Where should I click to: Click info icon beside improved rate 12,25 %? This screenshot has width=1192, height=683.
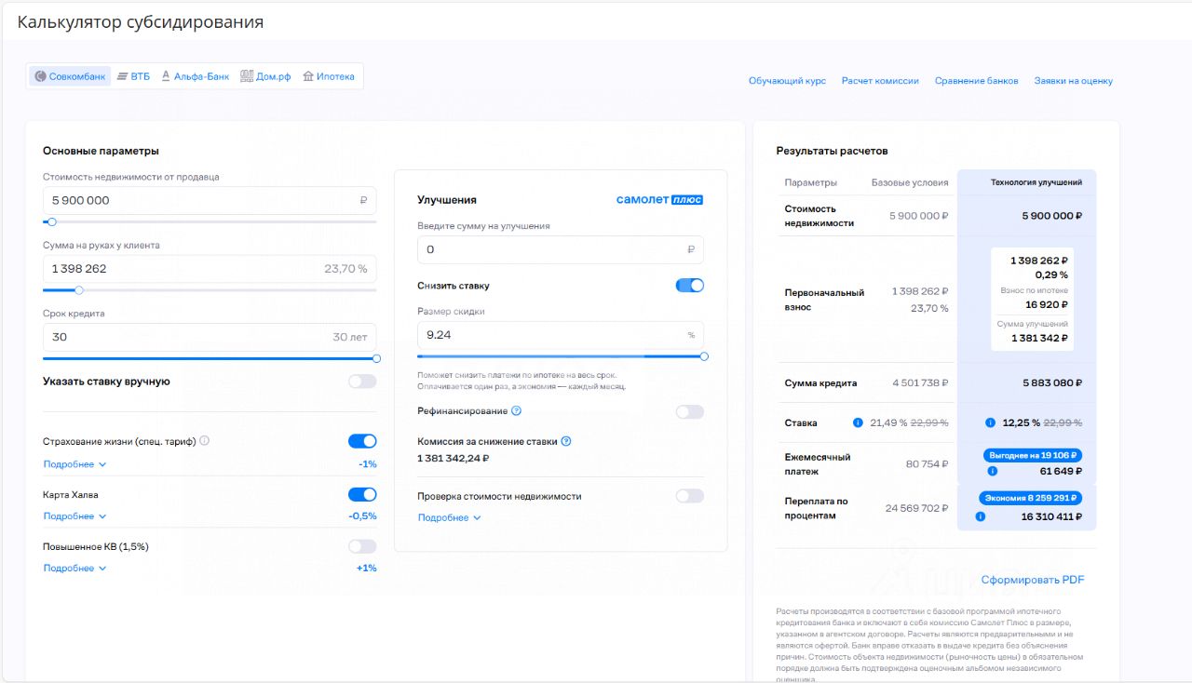point(990,422)
